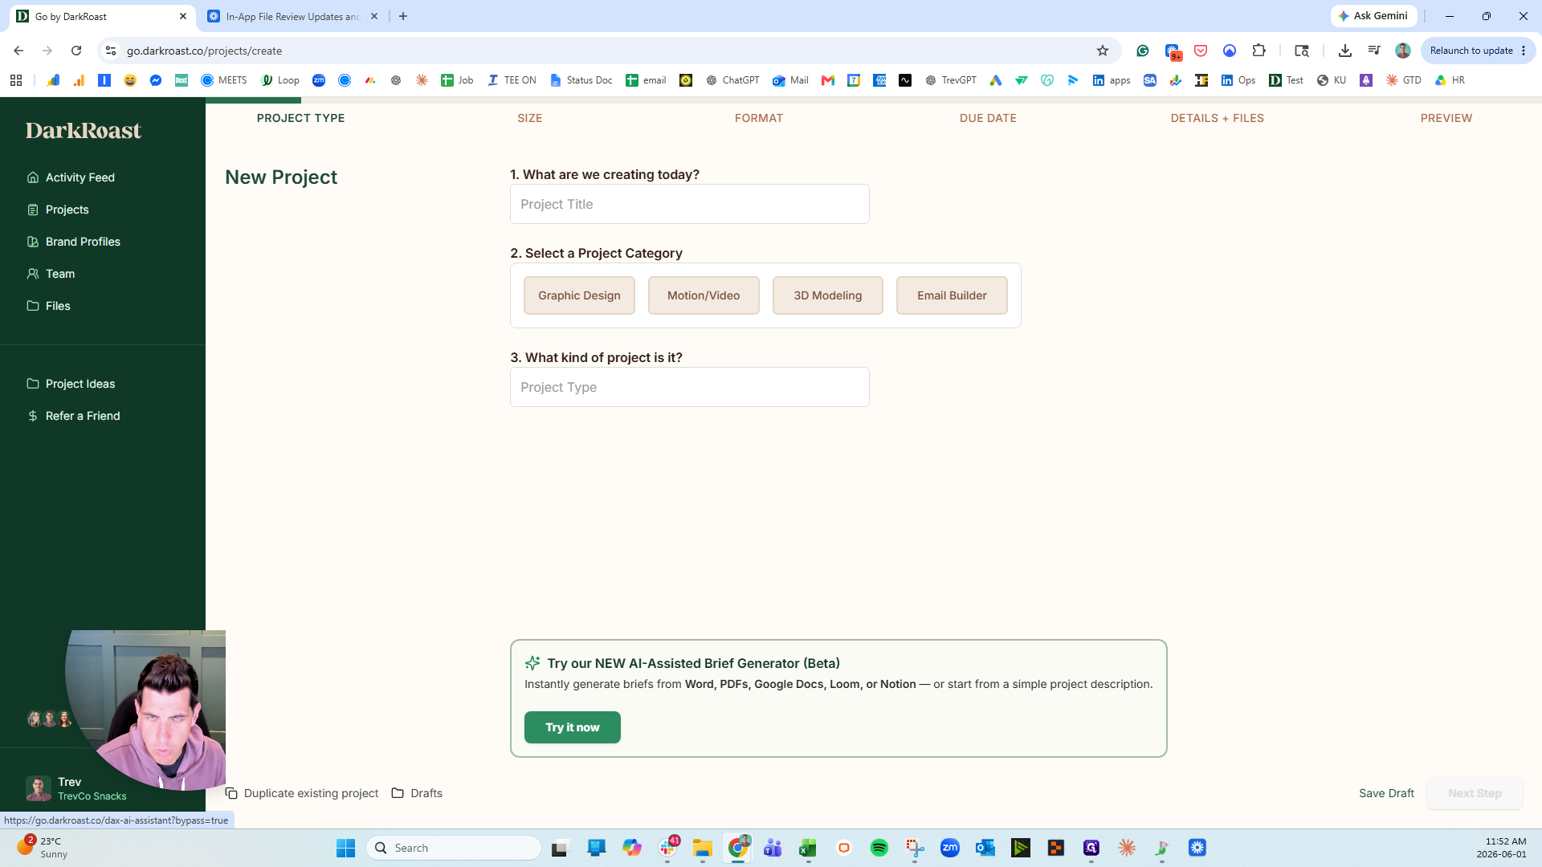Open Excel from taskbar

click(807, 848)
